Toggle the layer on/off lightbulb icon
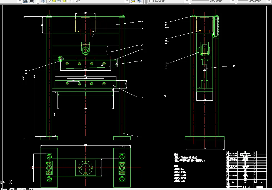Image resolution: width=272 pixels, height=190 pixels. click(50, 1)
